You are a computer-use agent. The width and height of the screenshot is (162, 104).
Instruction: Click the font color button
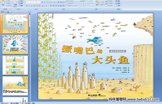click(x=46, y=6)
